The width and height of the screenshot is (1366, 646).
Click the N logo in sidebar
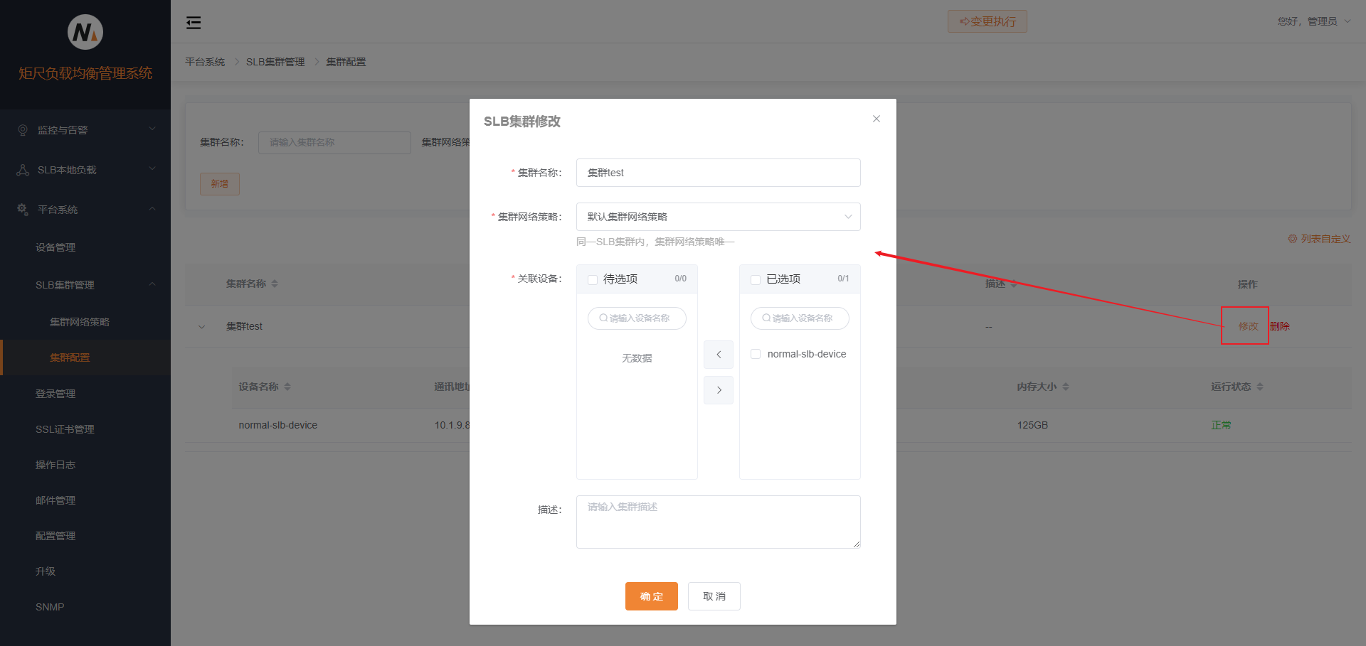[85, 32]
